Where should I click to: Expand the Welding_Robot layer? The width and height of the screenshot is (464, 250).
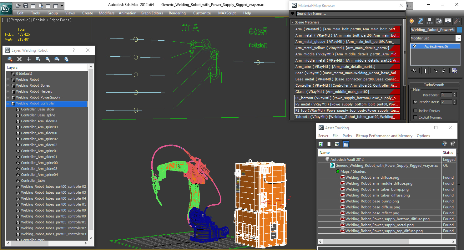[8, 80]
